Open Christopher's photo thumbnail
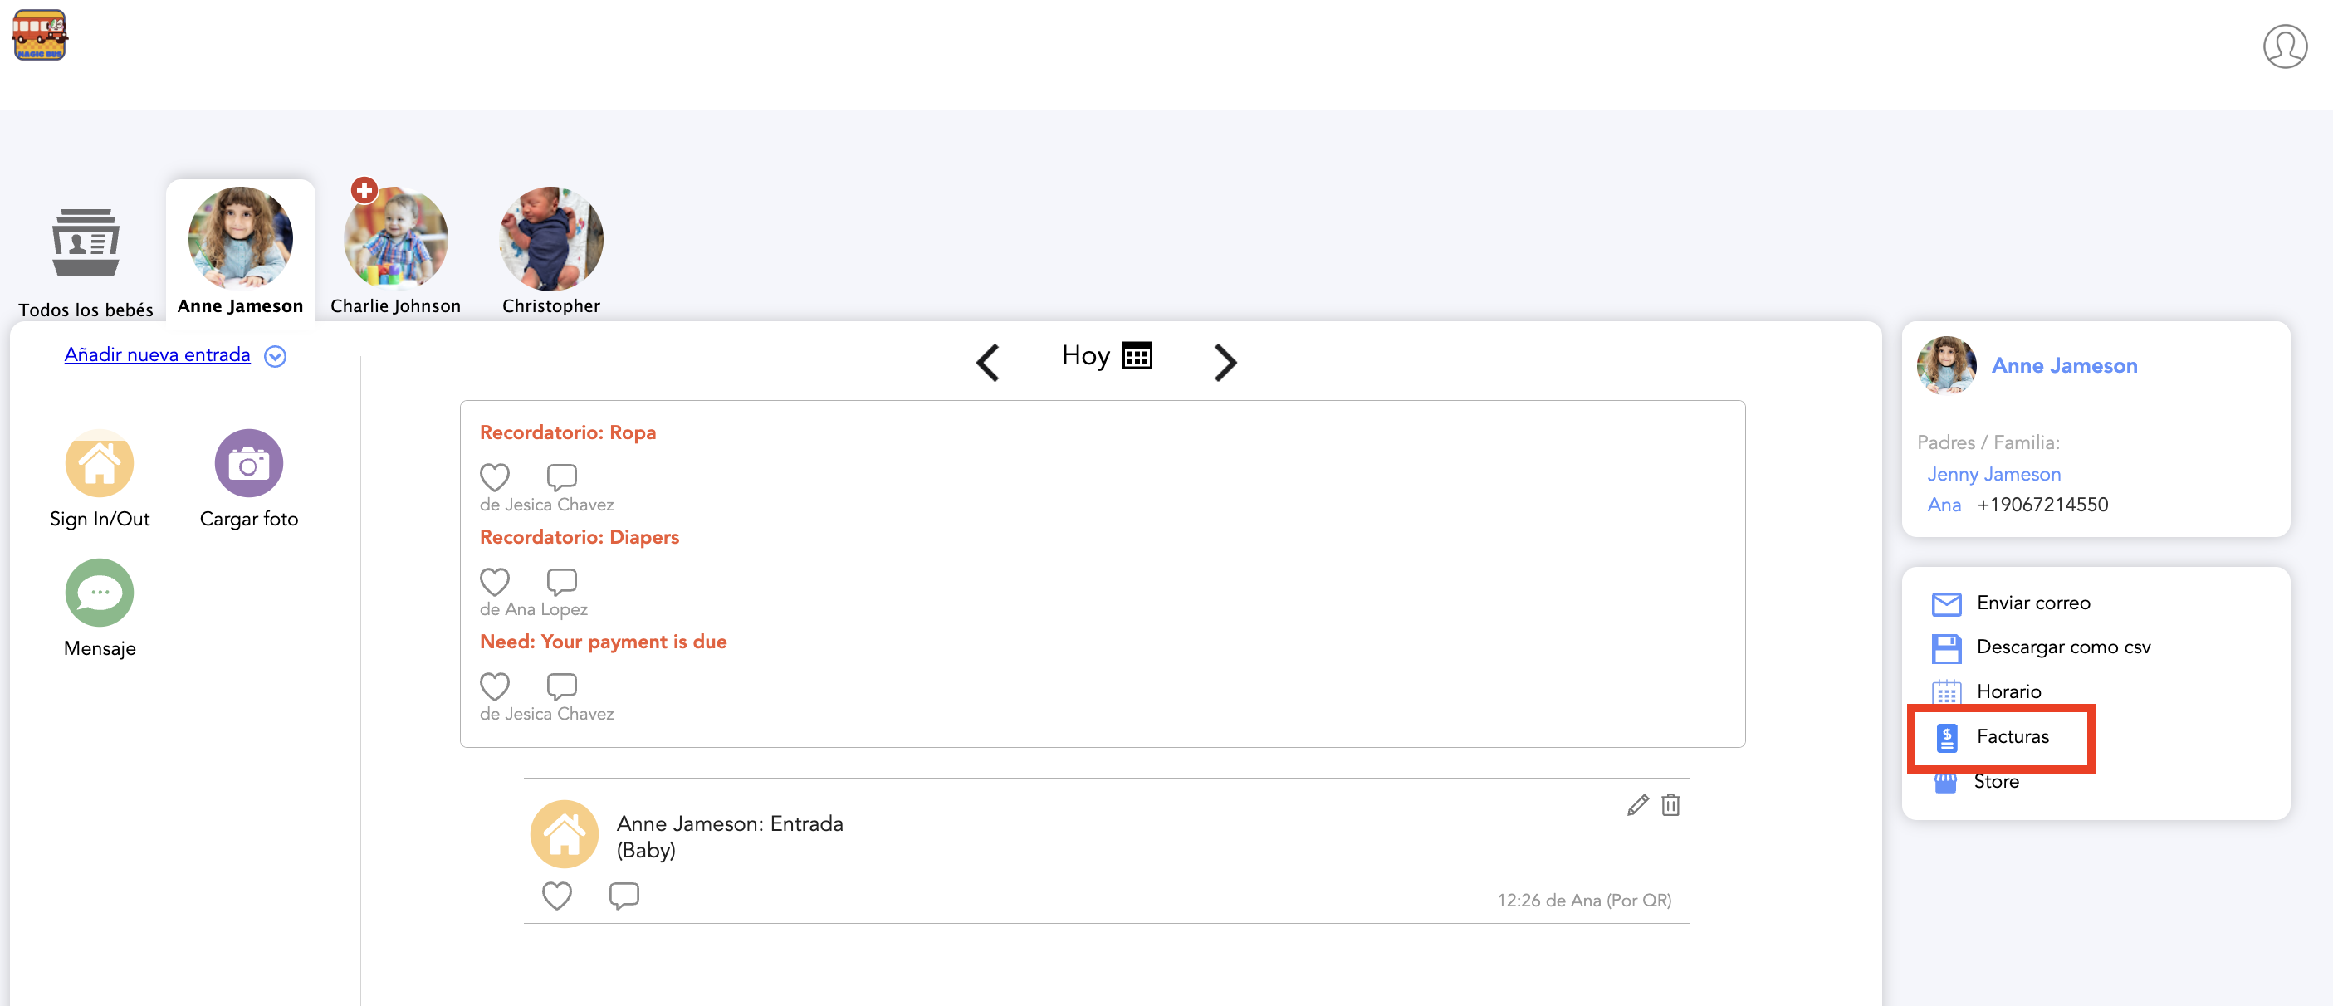2333x1006 pixels. (550, 239)
